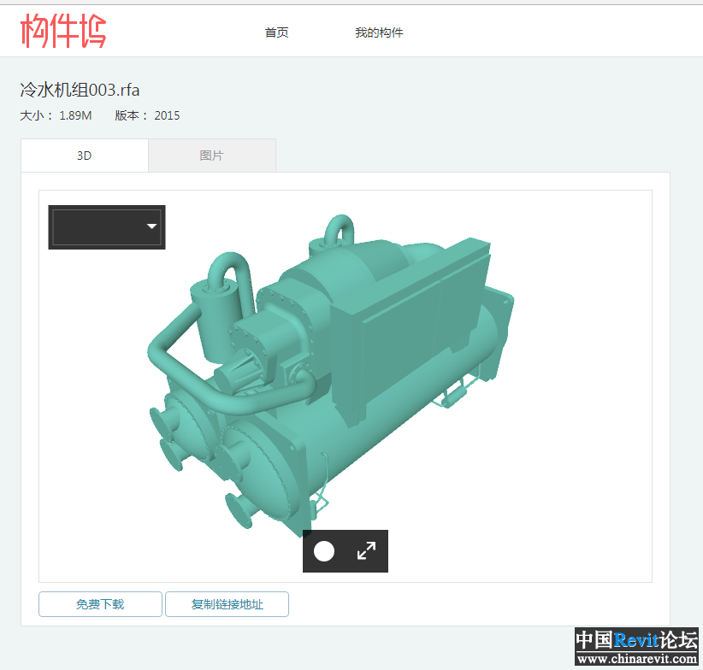Viewport: 703px width, 670px height.
Task: Open the 首页 navigation link
Action: coord(276,32)
